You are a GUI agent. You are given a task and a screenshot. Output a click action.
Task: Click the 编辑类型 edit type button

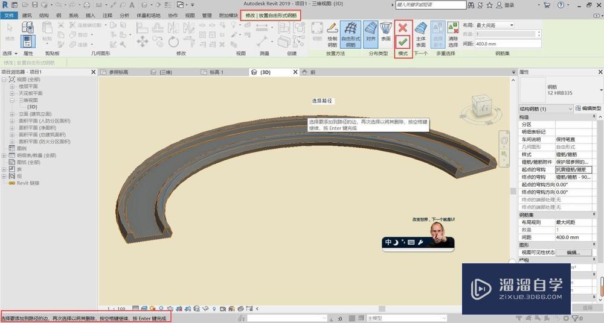coord(588,108)
